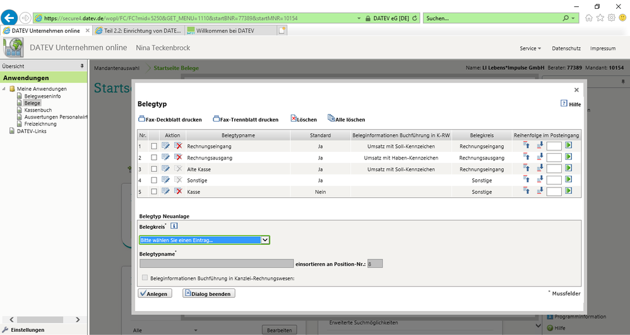The image size is (630, 335).
Task: Click Löschen in the dialog toolbar
Action: pyautogui.click(x=304, y=119)
